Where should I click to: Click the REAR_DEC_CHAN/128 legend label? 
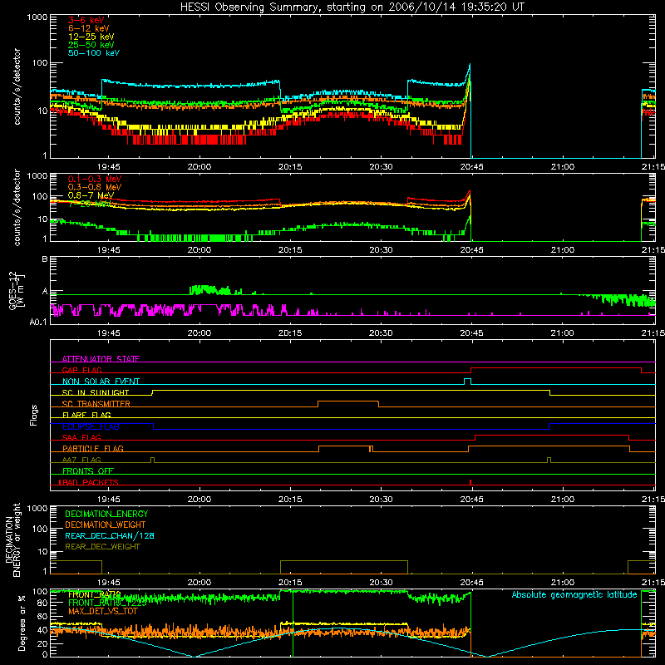click(x=110, y=536)
